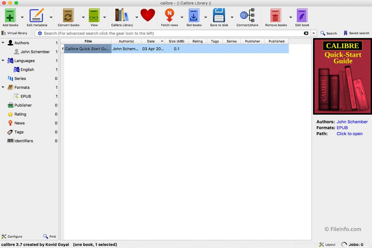Open the View dropdown arrow

[x=104, y=17]
